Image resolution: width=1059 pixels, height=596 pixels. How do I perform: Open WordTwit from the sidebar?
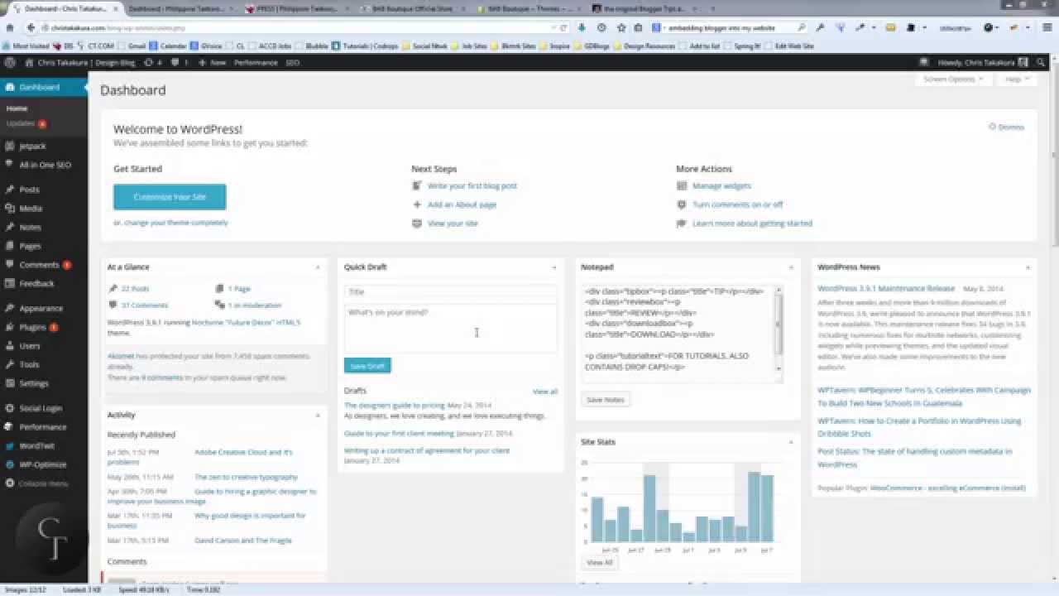(36, 445)
